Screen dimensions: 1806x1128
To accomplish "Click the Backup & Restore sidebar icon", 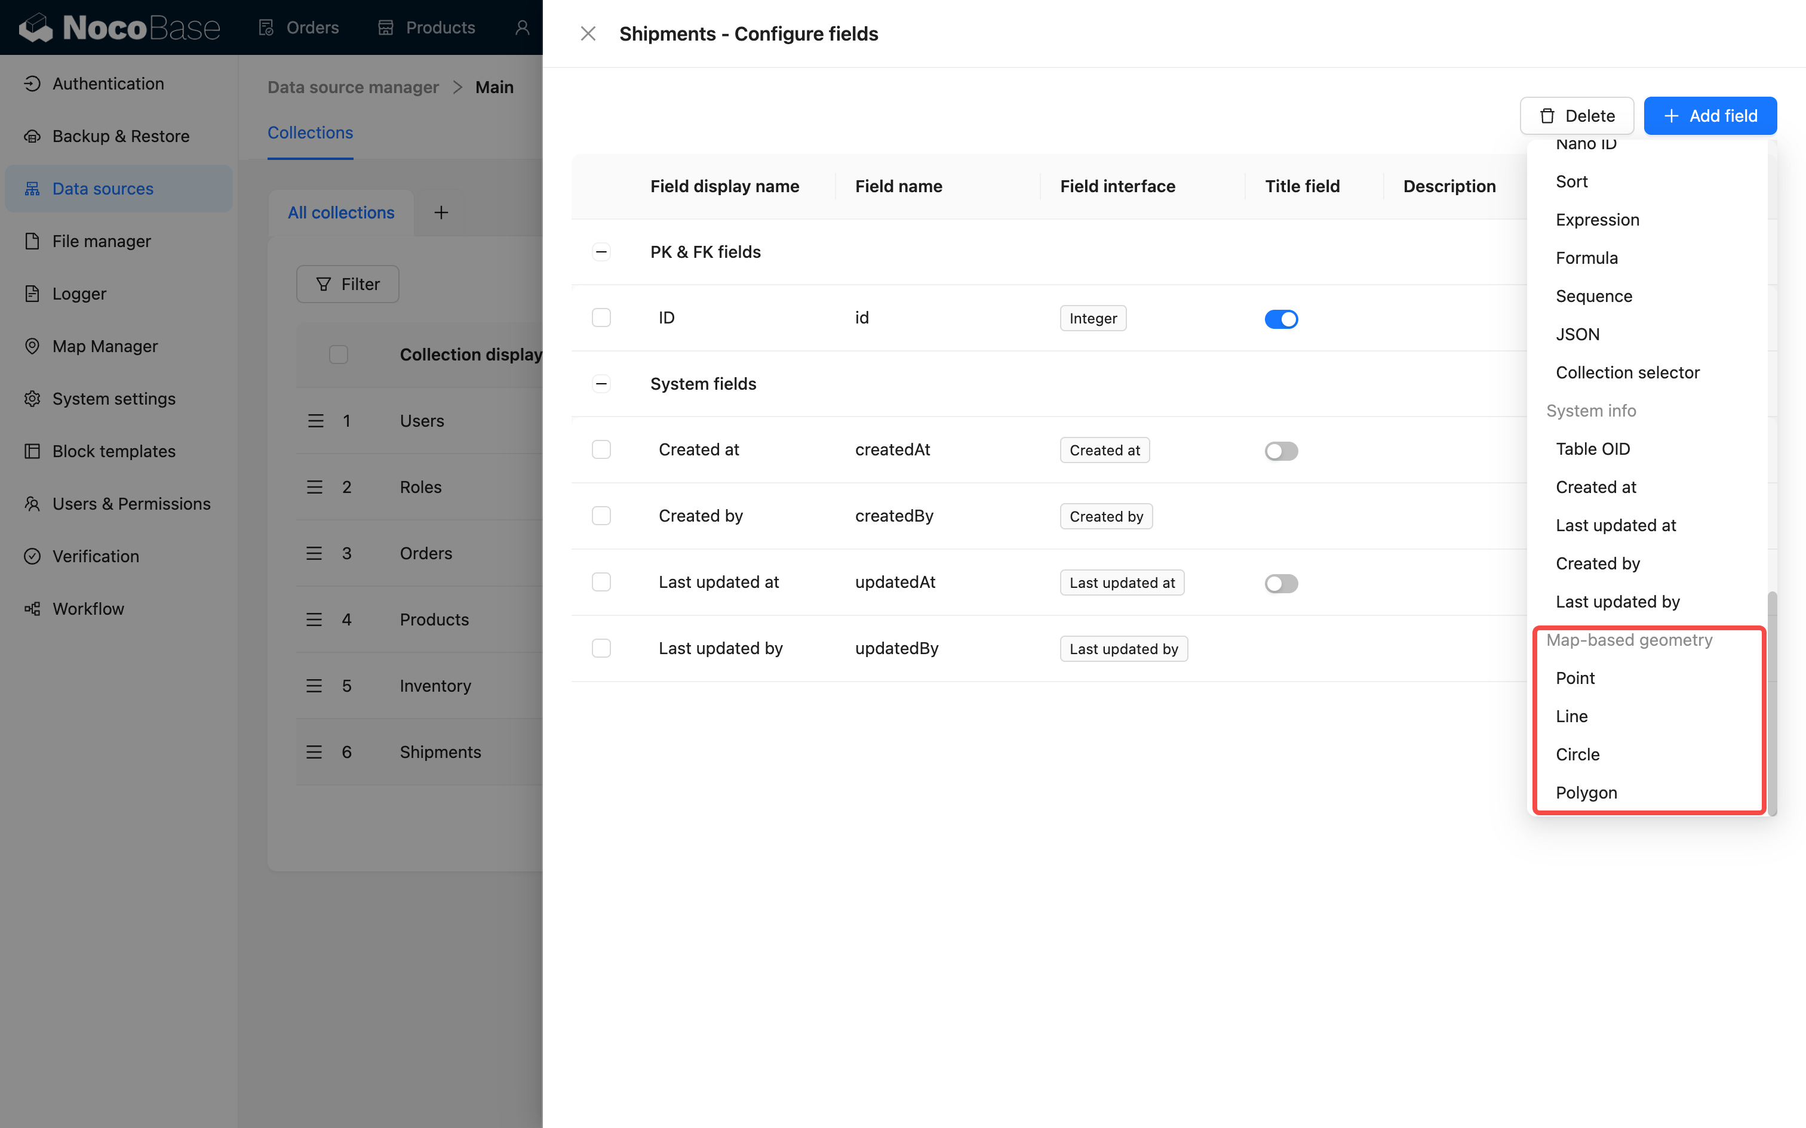I will [x=32, y=136].
